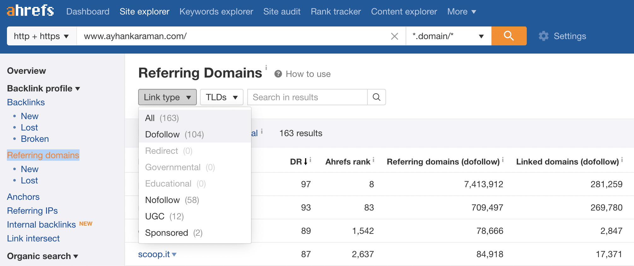Open Link intersect in sidebar
634x266 pixels.
[x=33, y=239]
